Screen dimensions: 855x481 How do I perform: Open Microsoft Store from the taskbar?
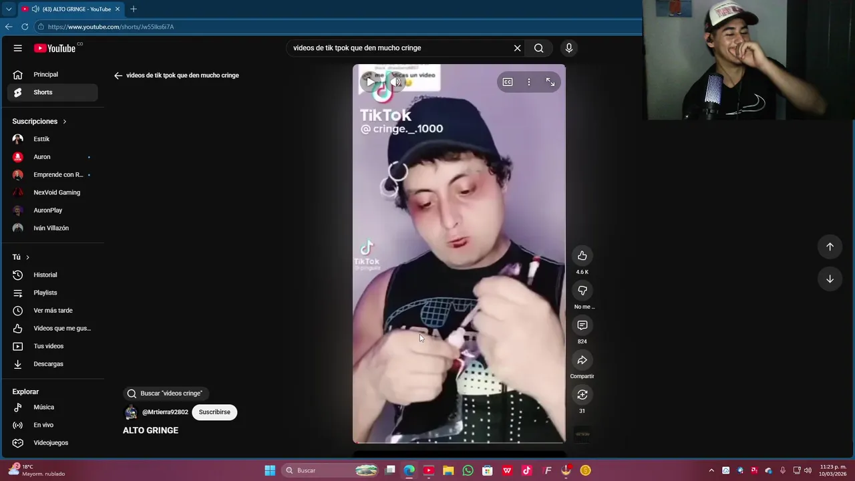[488, 470]
